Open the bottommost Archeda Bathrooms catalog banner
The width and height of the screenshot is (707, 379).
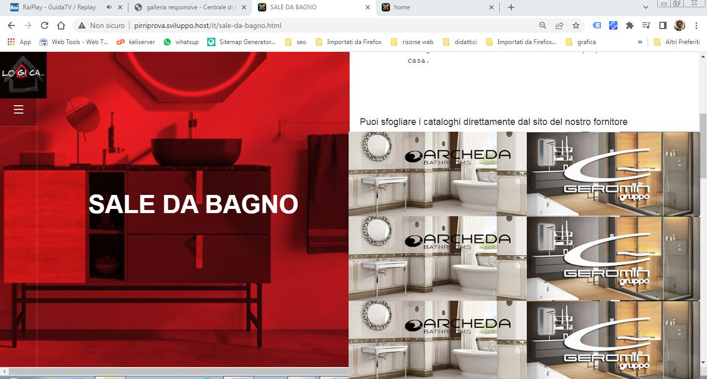tap(438, 340)
